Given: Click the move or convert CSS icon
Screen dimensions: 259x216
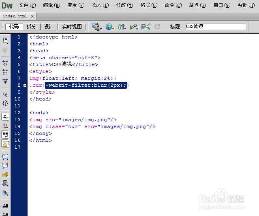Looking at the screenshot, I should (x=5, y=192).
